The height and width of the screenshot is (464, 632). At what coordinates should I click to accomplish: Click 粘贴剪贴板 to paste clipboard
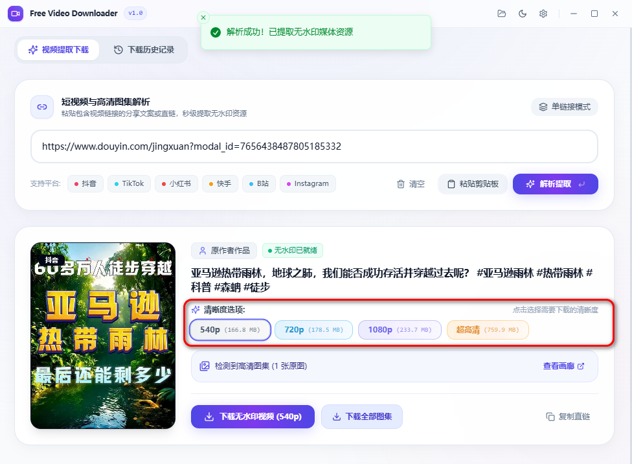click(473, 184)
